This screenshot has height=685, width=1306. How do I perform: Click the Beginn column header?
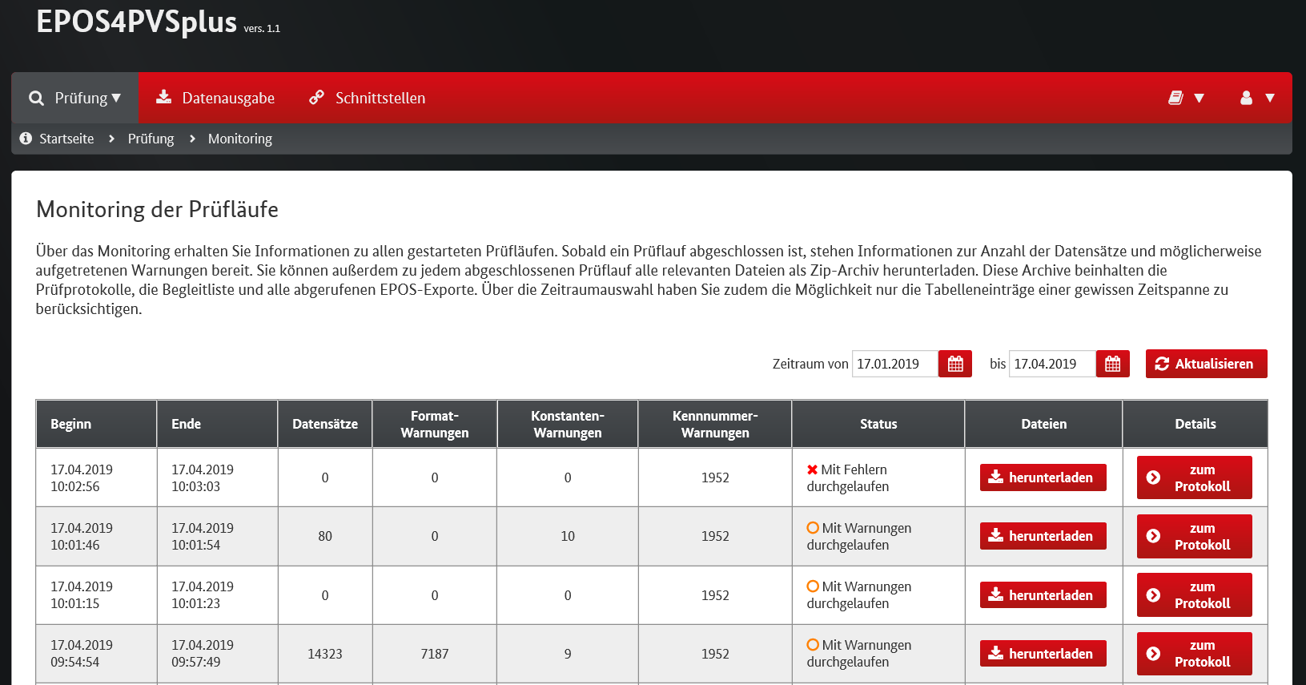(x=96, y=424)
